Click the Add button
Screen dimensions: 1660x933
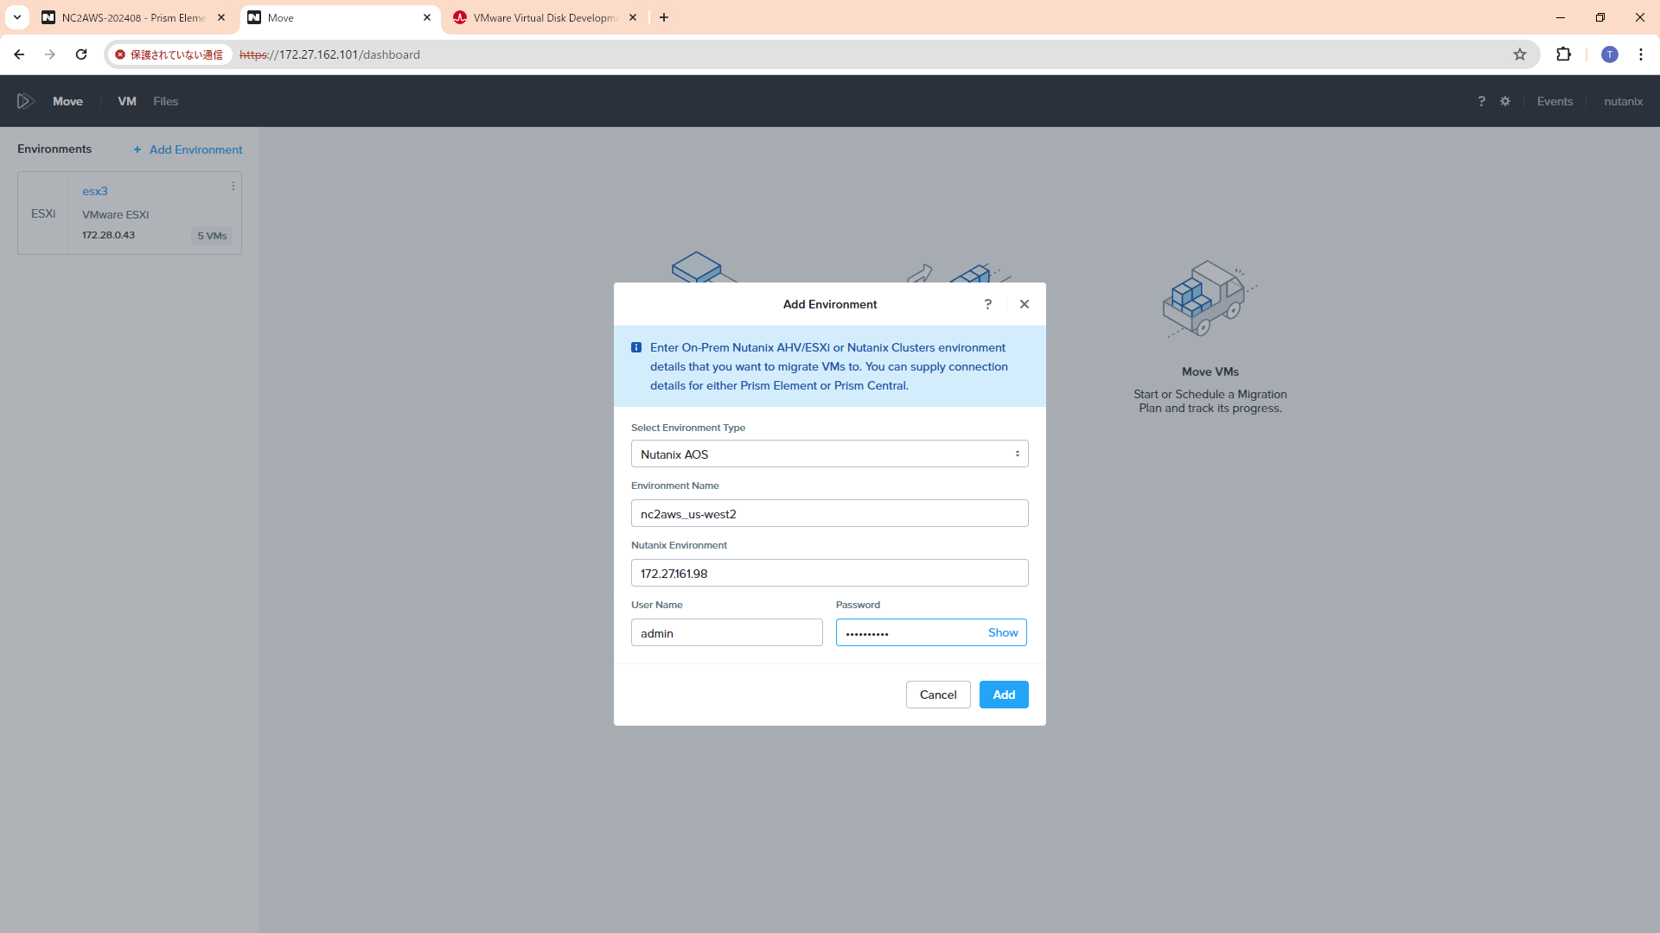pyautogui.click(x=1003, y=695)
